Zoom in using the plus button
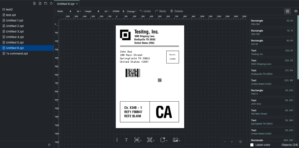Viewport: 299px width, 148px height. pos(232,141)
